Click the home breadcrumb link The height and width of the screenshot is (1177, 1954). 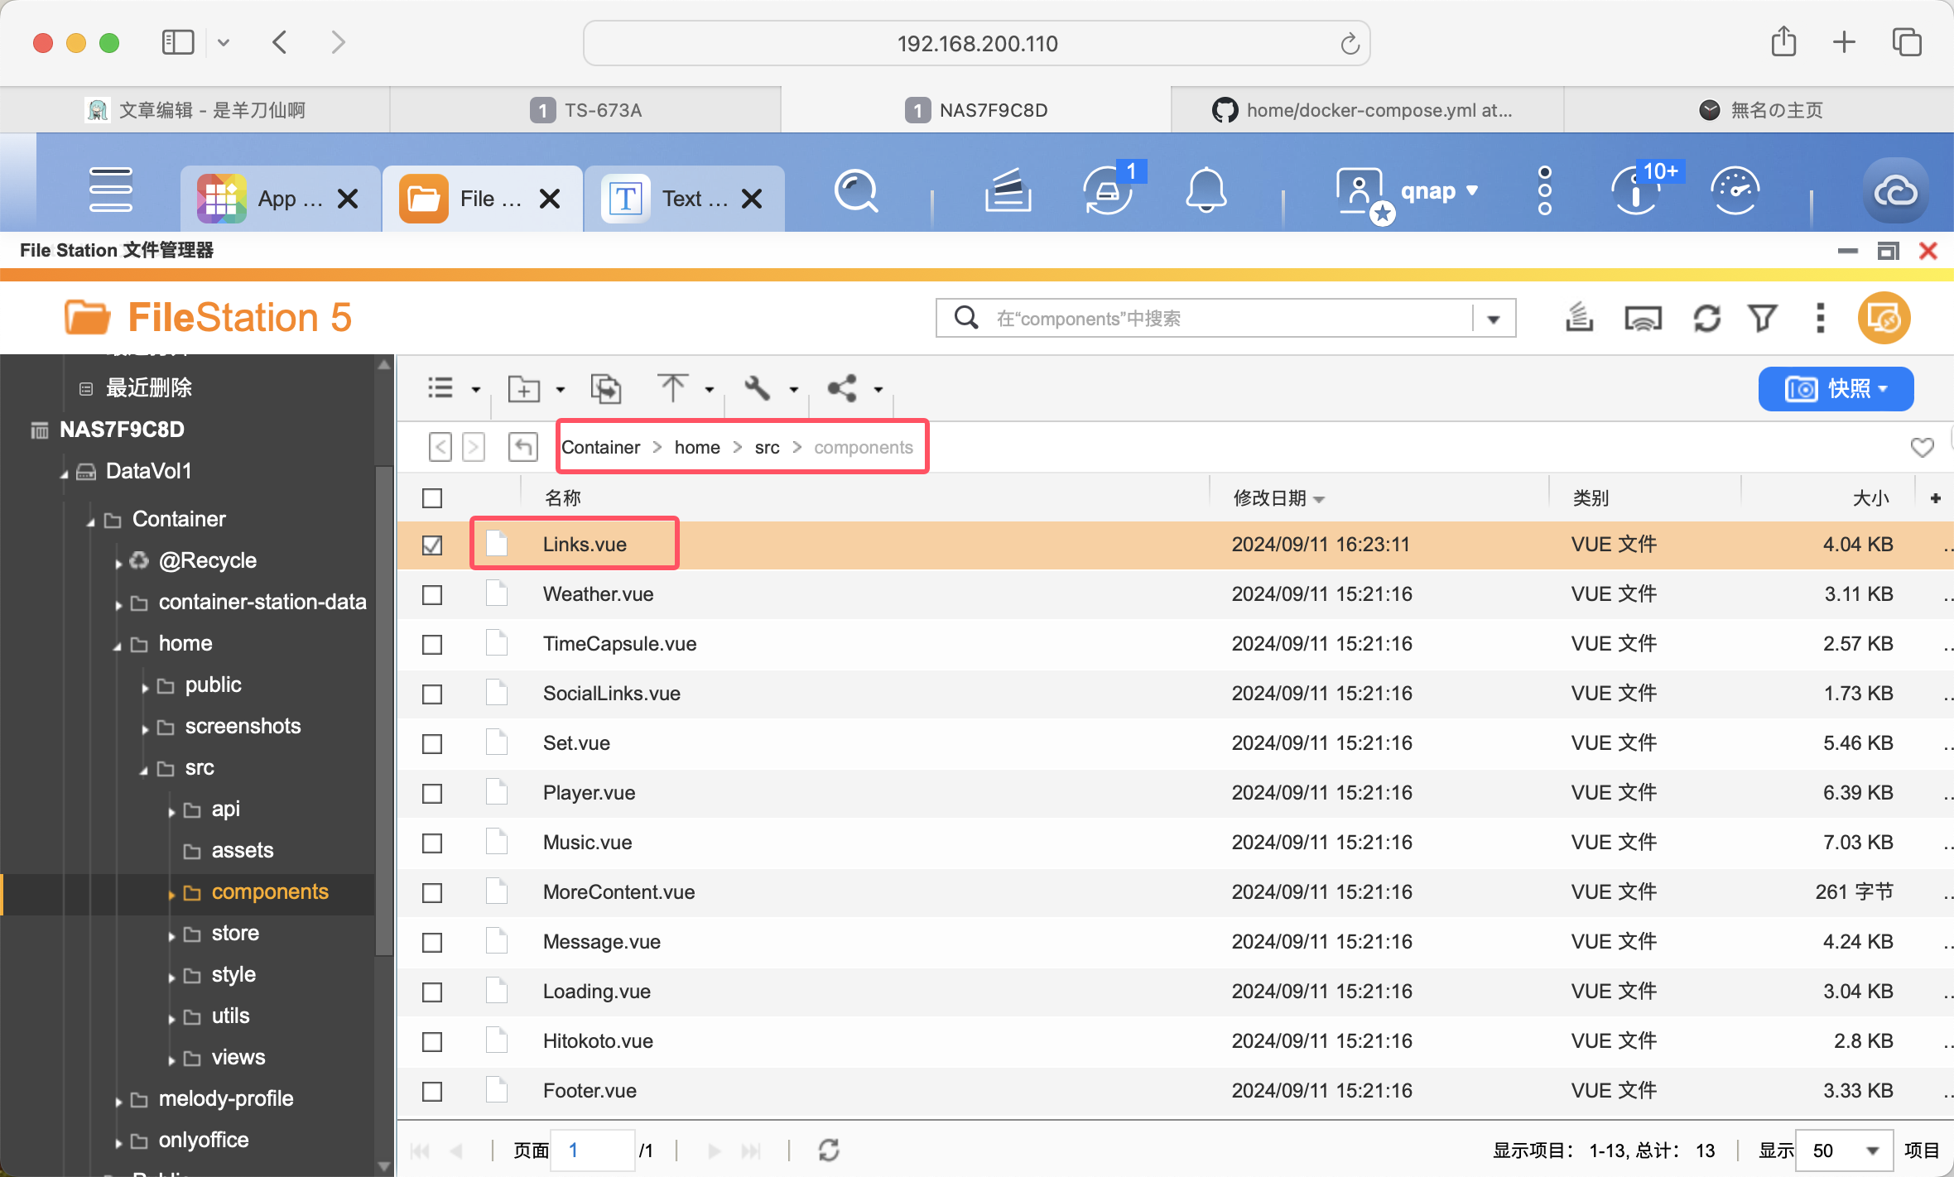point(697,448)
